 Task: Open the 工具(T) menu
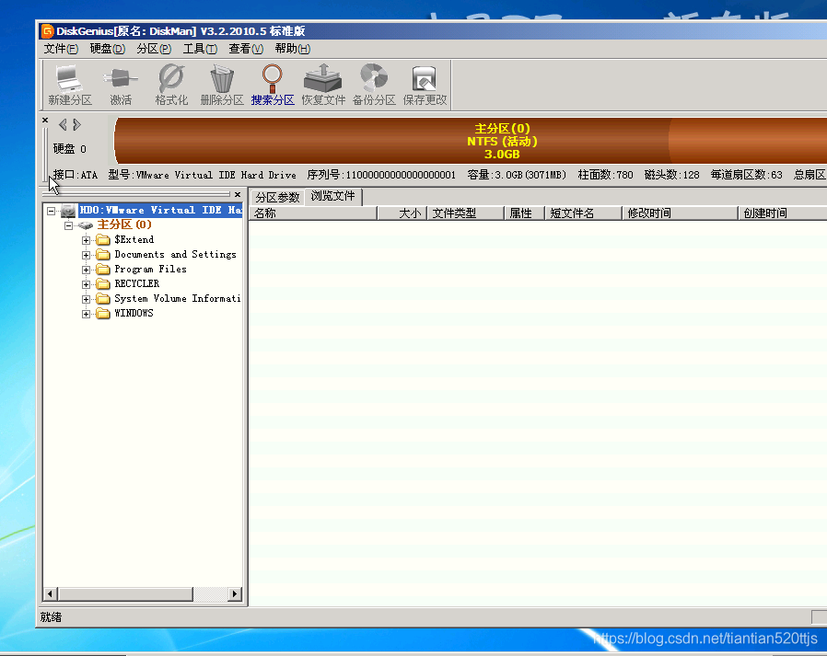point(200,49)
